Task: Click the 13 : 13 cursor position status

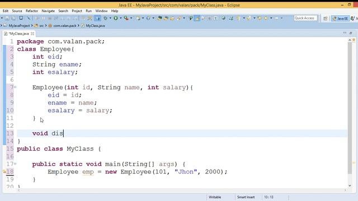Action: pyautogui.click(x=268, y=197)
